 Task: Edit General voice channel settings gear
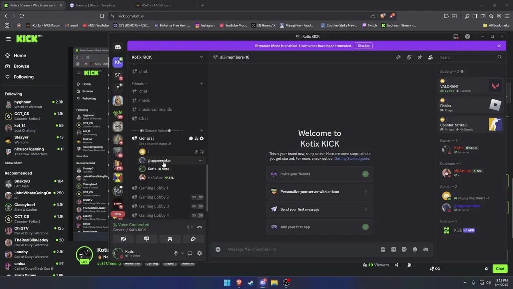(202, 138)
